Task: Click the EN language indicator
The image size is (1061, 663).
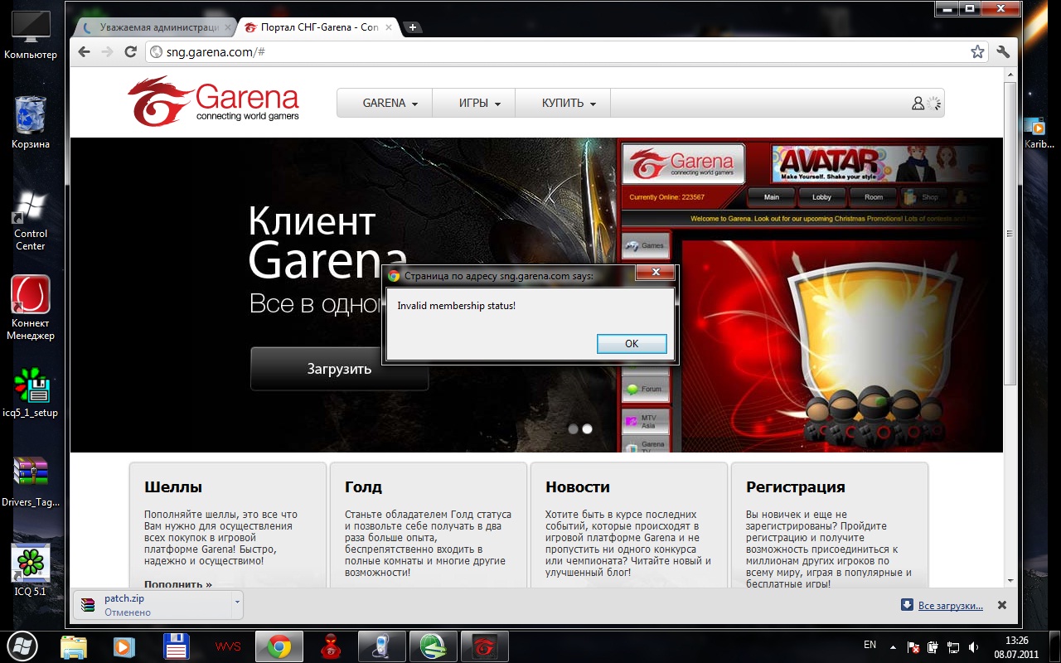Action: 870,645
